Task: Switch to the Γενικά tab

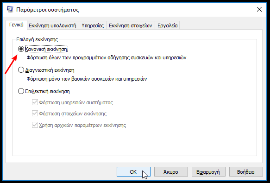Action: tap(16, 25)
